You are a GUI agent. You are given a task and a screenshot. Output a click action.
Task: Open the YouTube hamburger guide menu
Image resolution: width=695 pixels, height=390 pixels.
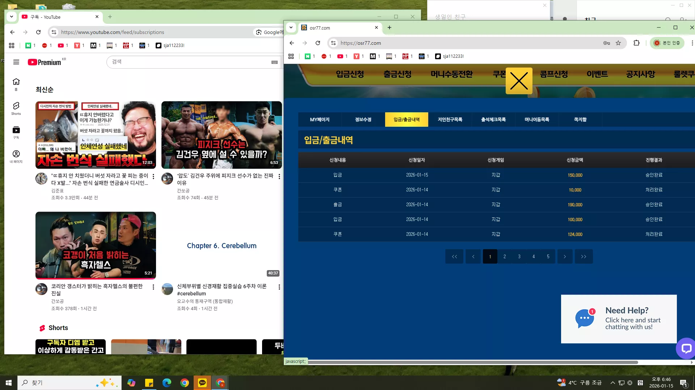point(16,62)
